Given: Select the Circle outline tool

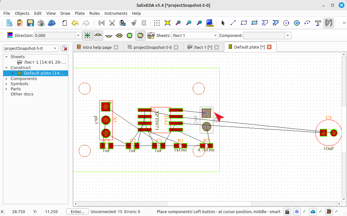Looking at the screenshot, I should [x=286, y=23].
